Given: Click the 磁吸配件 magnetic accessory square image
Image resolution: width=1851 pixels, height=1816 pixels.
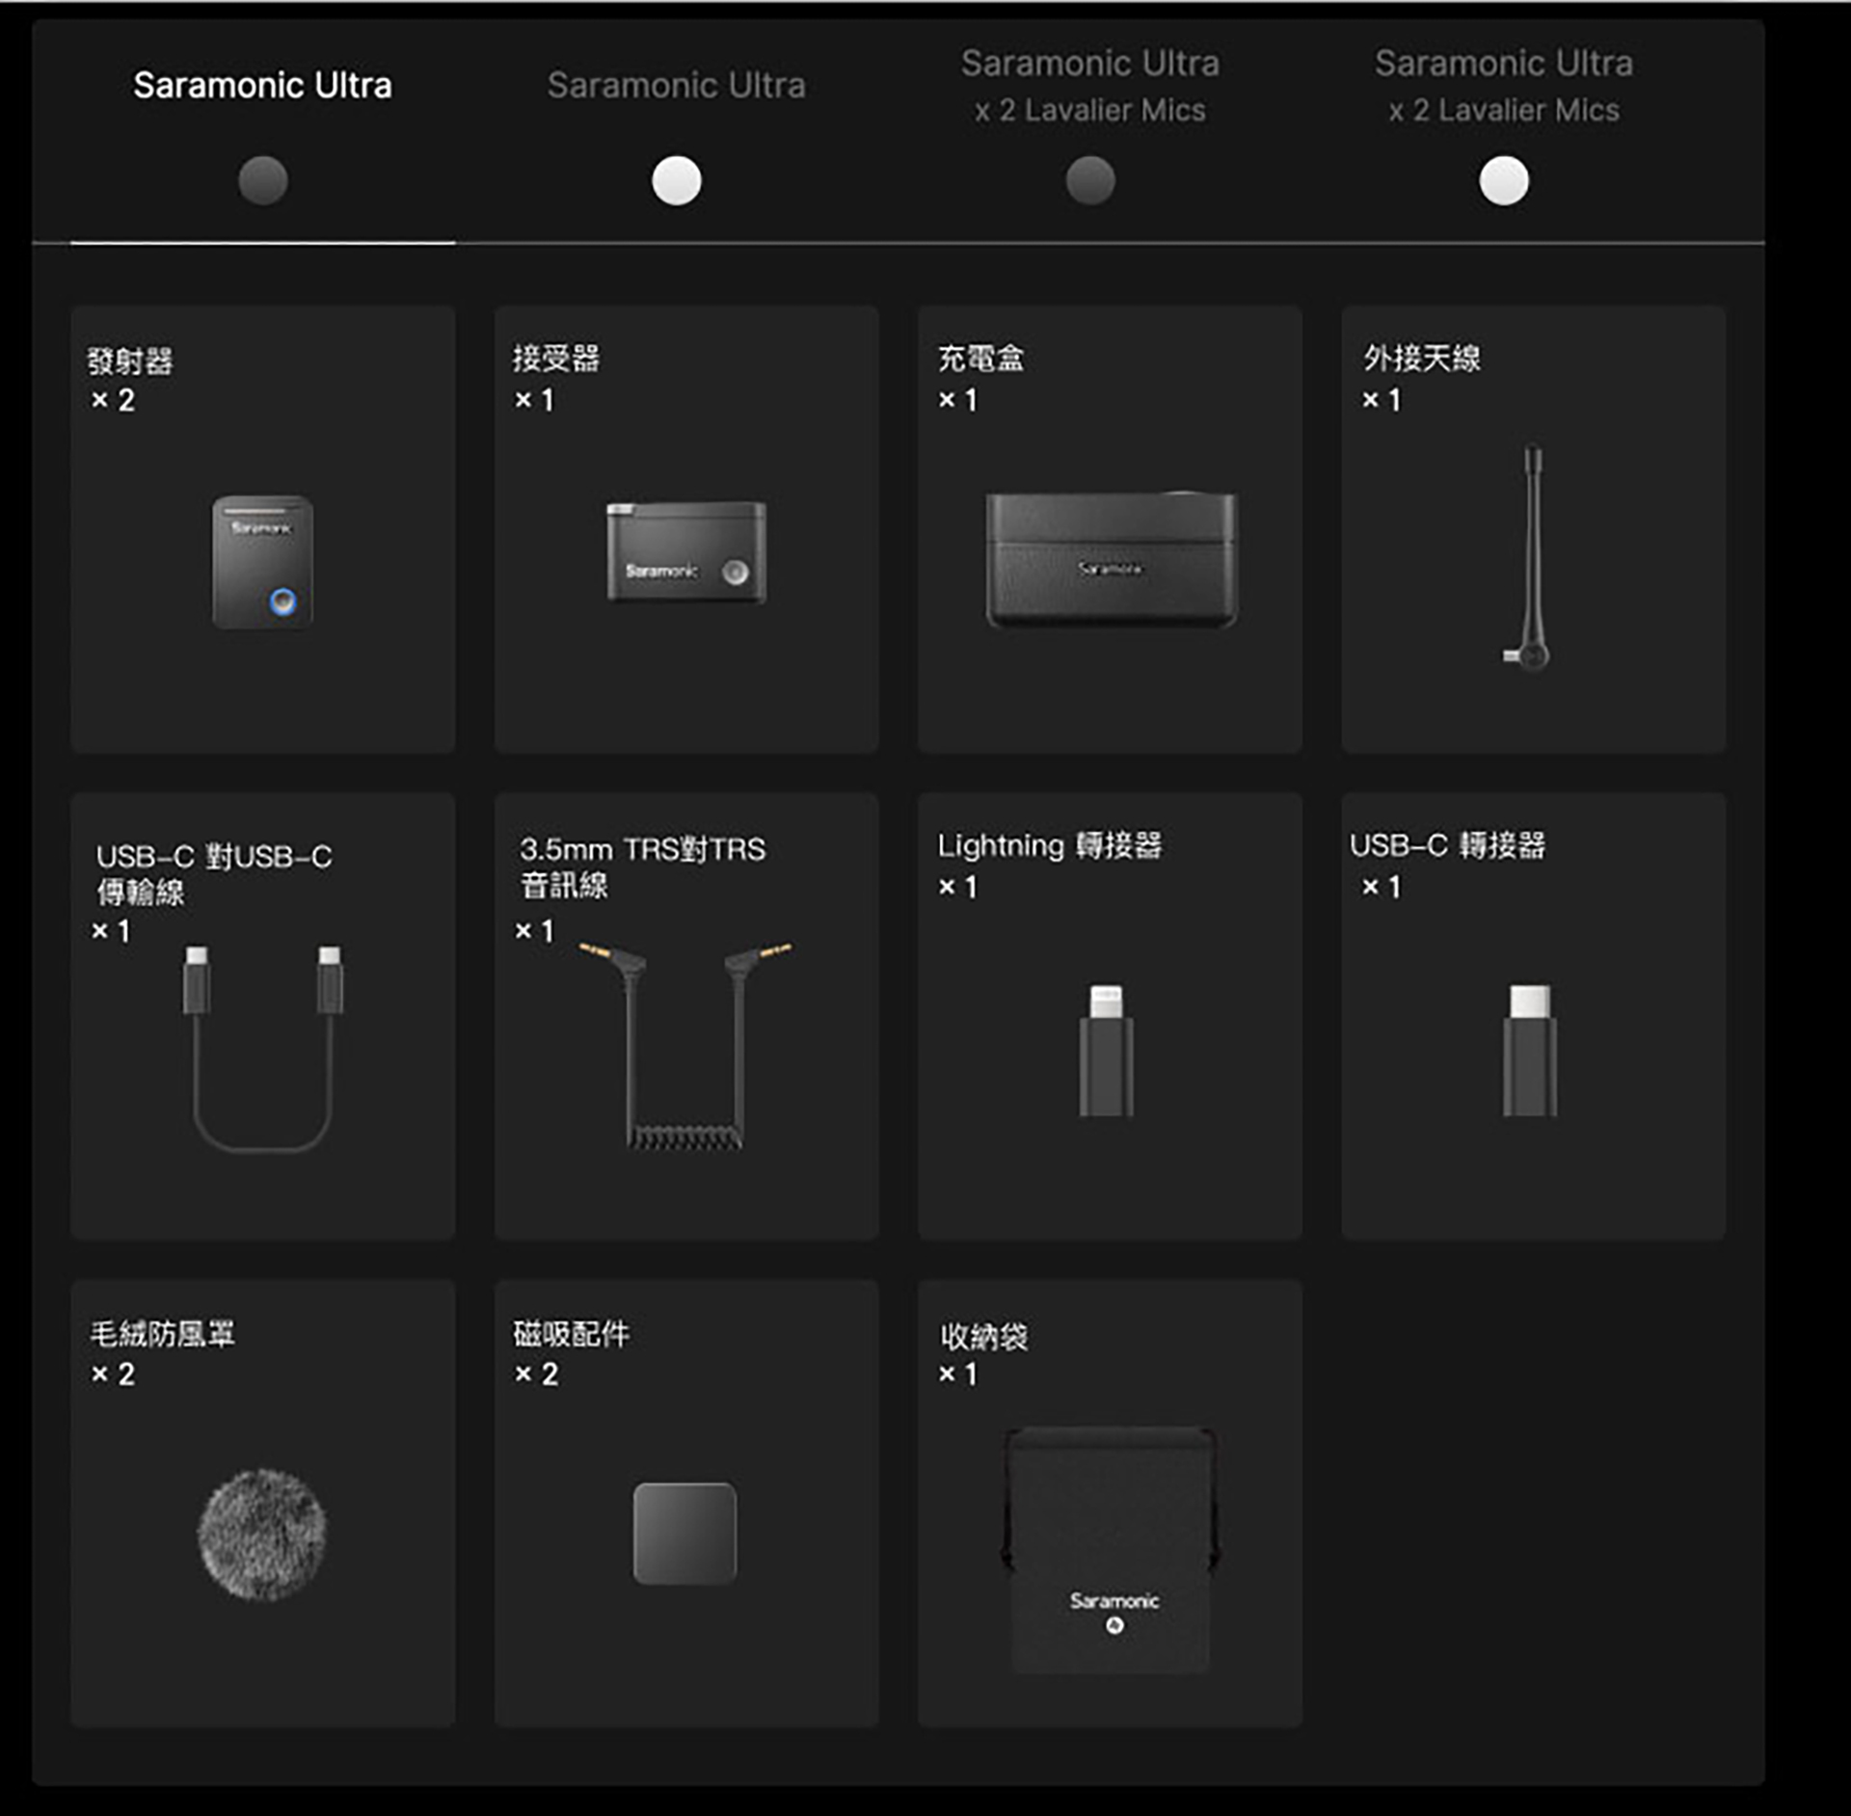Looking at the screenshot, I should (x=684, y=1533).
